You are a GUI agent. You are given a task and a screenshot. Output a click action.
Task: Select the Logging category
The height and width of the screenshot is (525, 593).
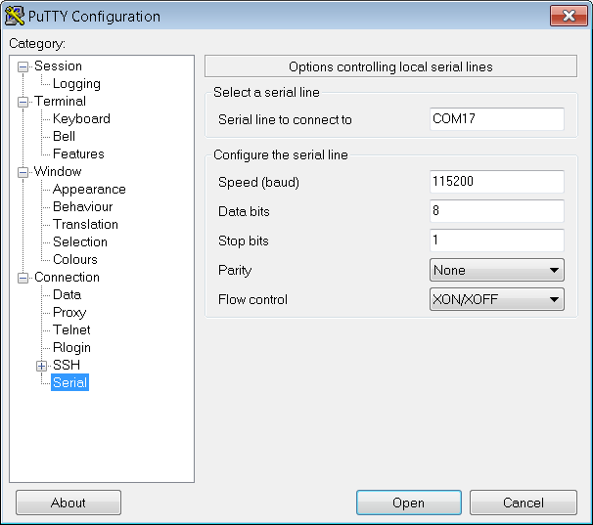click(x=76, y=84)
